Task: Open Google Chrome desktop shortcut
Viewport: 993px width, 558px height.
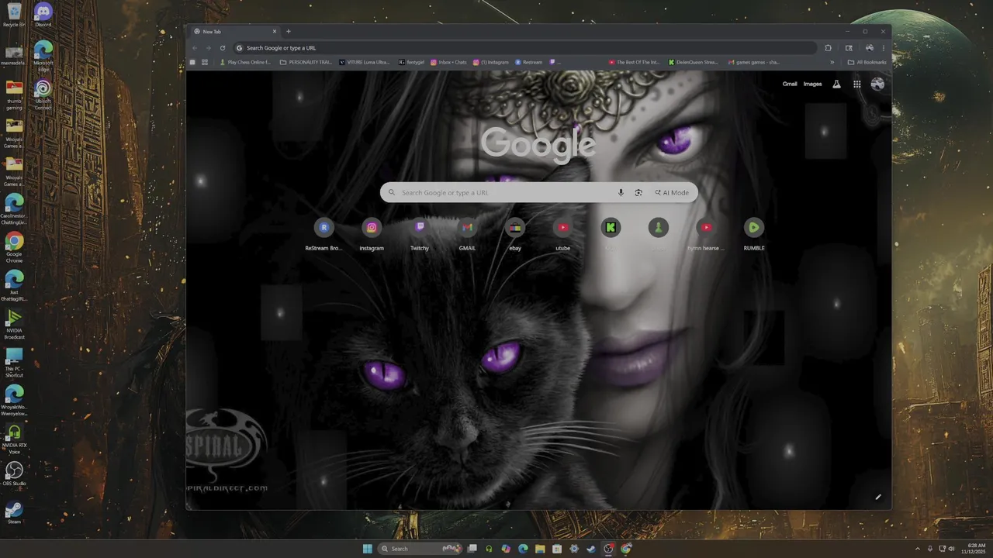Action: (x=14, y=248)
